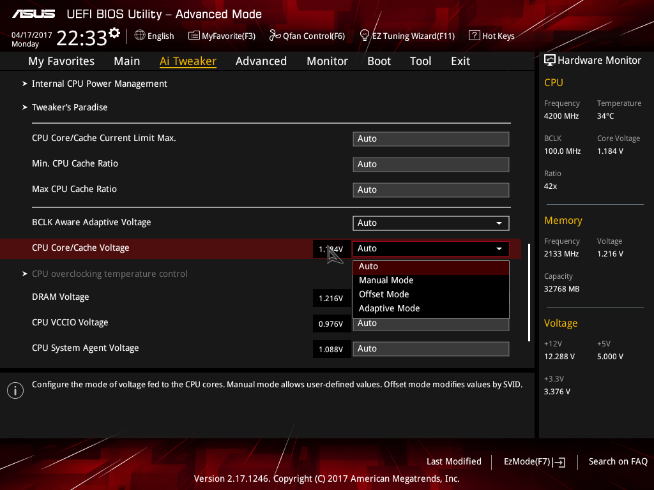Click the MyFavorite list icon

point(194,36)
